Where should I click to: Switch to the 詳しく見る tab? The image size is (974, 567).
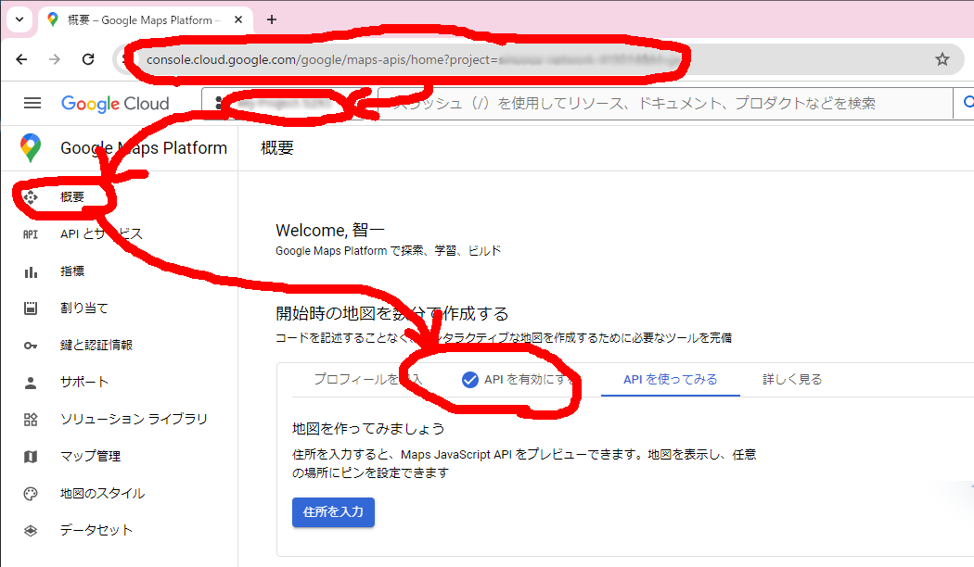pyautogui.click(x=792, y=379)
